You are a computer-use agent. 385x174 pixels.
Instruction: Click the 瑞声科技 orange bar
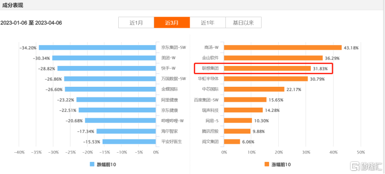point(244,110)
